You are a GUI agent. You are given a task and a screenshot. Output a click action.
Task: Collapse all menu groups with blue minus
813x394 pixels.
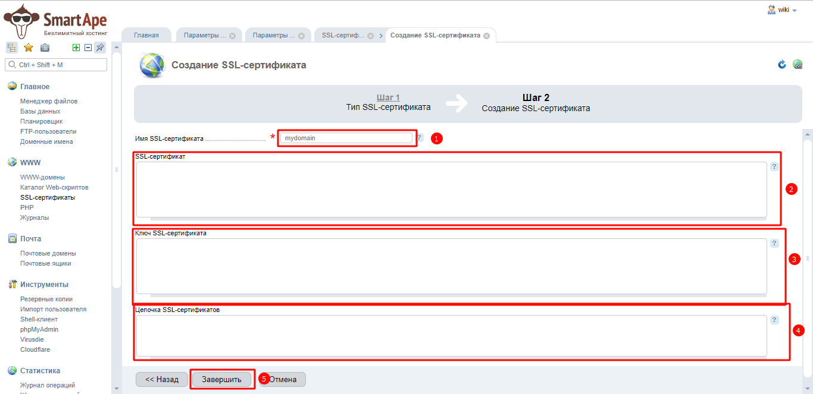[88, 48]
